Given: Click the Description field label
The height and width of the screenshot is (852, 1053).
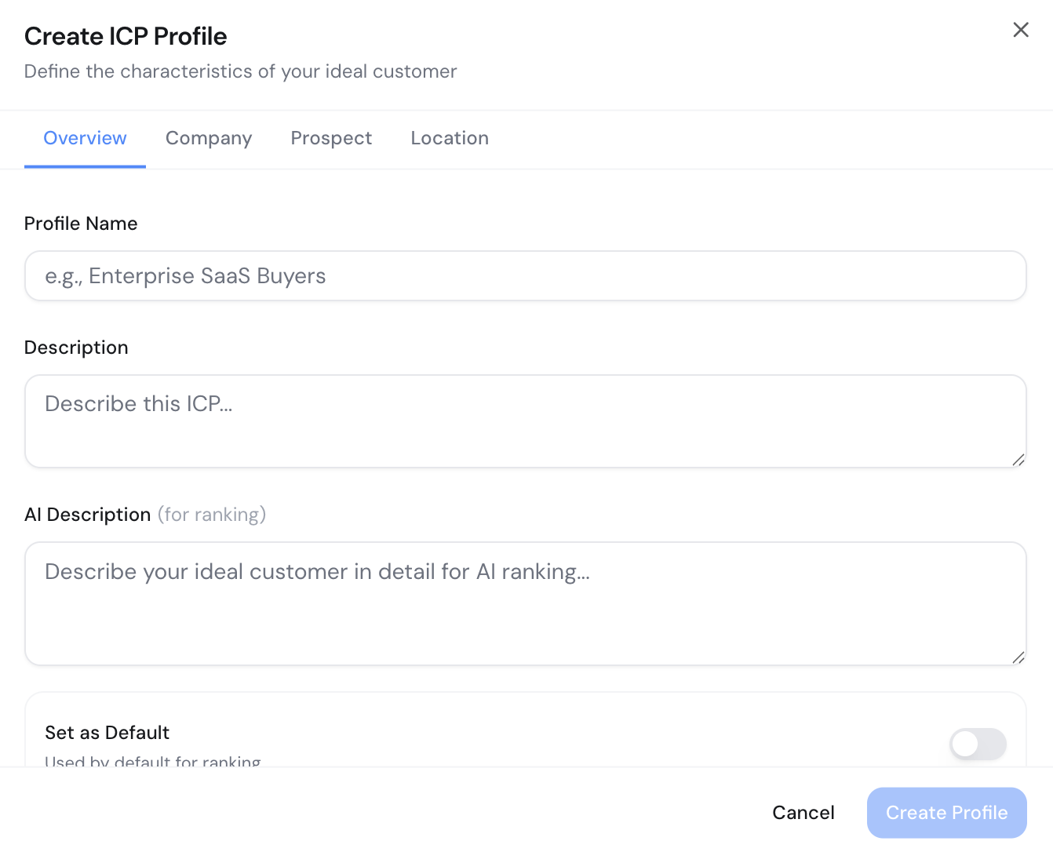Looking at the screenshot, I should pyautogui.click(x=76, y=348).
